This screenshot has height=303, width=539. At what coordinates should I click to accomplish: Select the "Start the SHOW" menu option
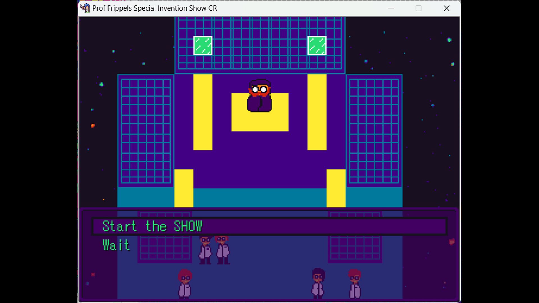coord(152,226)
